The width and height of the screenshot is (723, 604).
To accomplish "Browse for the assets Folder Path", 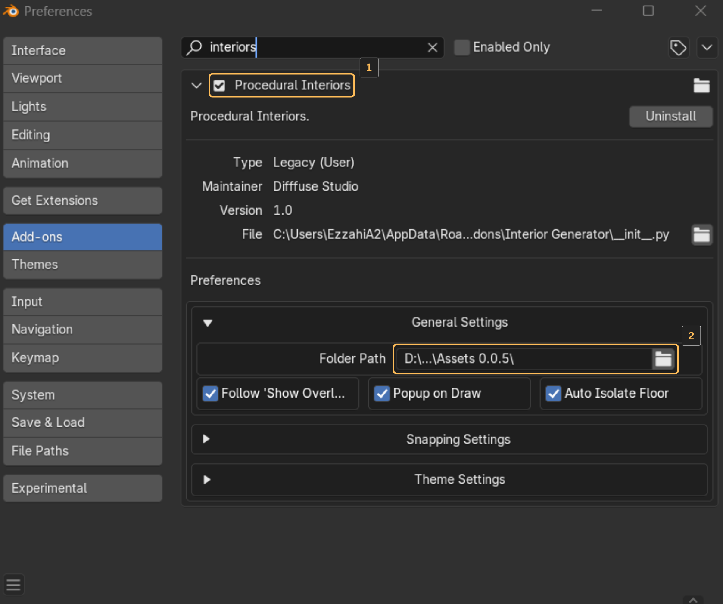I will click(x=663, y=359).
